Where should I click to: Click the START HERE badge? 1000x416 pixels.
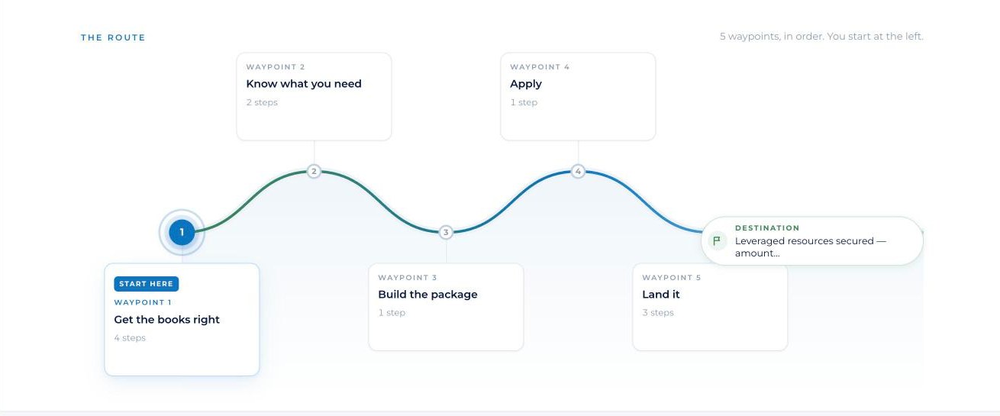(x=147, y=284)
